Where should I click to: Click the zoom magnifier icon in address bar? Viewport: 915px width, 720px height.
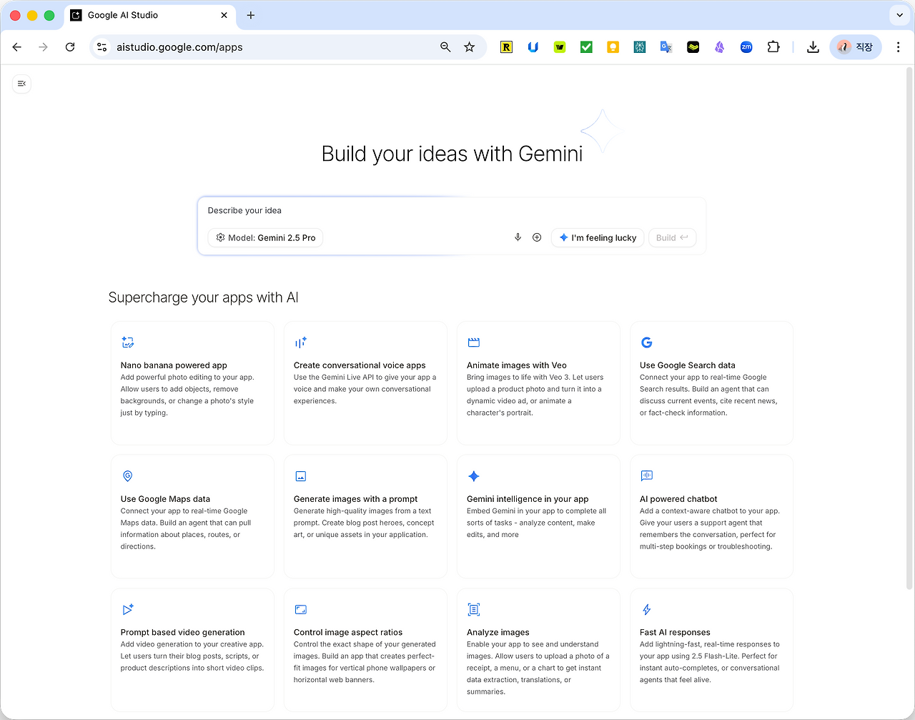click(445, 47)
